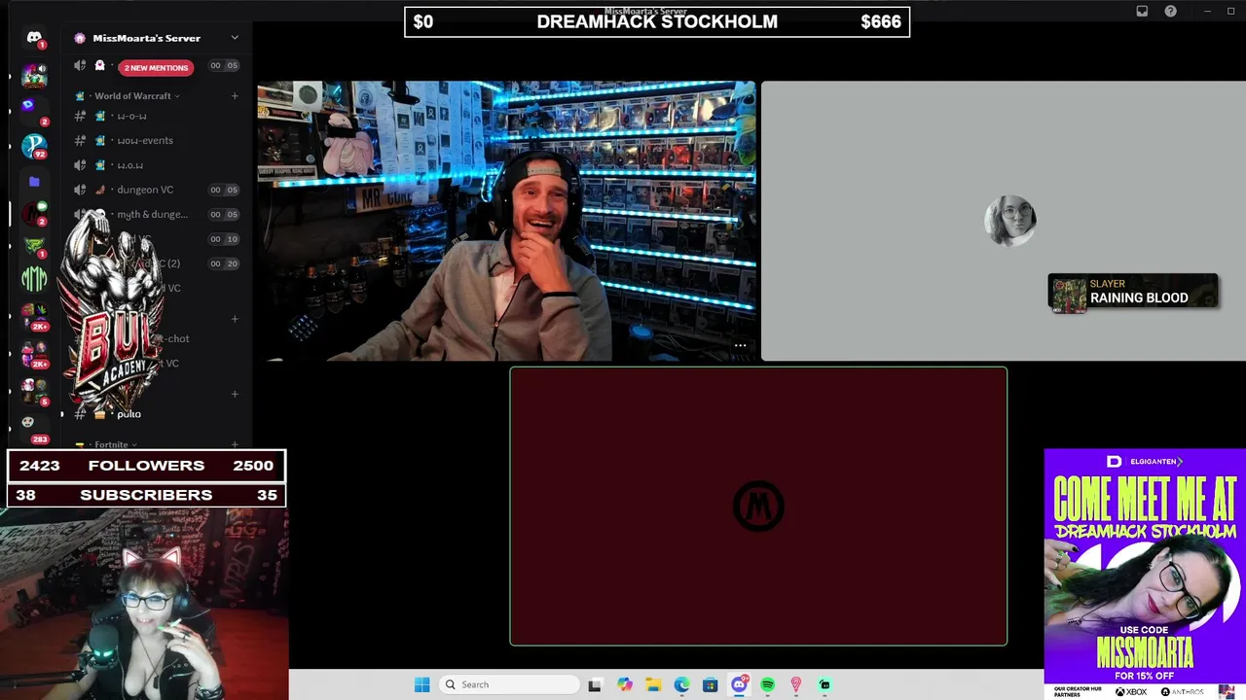The width and height of the screenshot is (1246, 700).
Task: Open the pink pin app in taskbar
Action: click(x=796, y=684)
